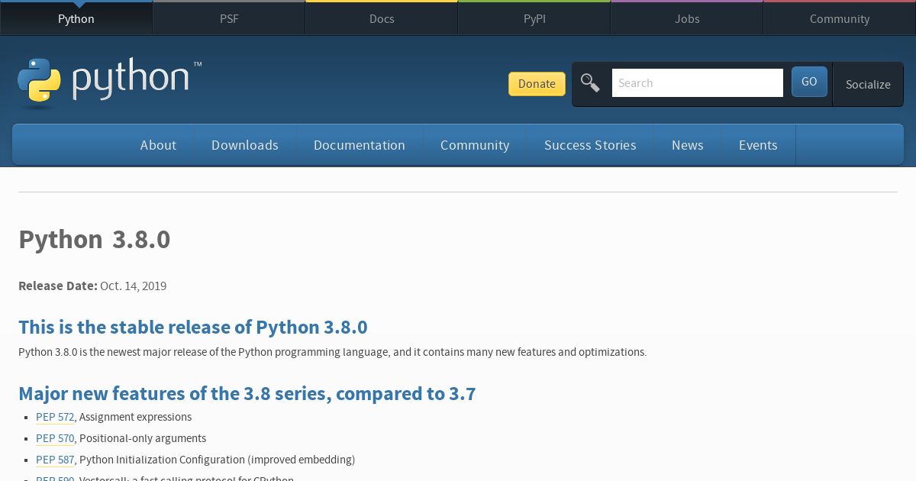Click the "Python 3.8.0" page heading
The height and width of the screenshot is (481, 916).
pos(95,240)
